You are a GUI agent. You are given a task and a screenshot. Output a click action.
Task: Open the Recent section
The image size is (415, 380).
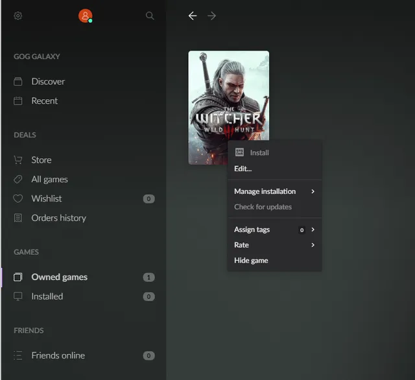point(45,101)
